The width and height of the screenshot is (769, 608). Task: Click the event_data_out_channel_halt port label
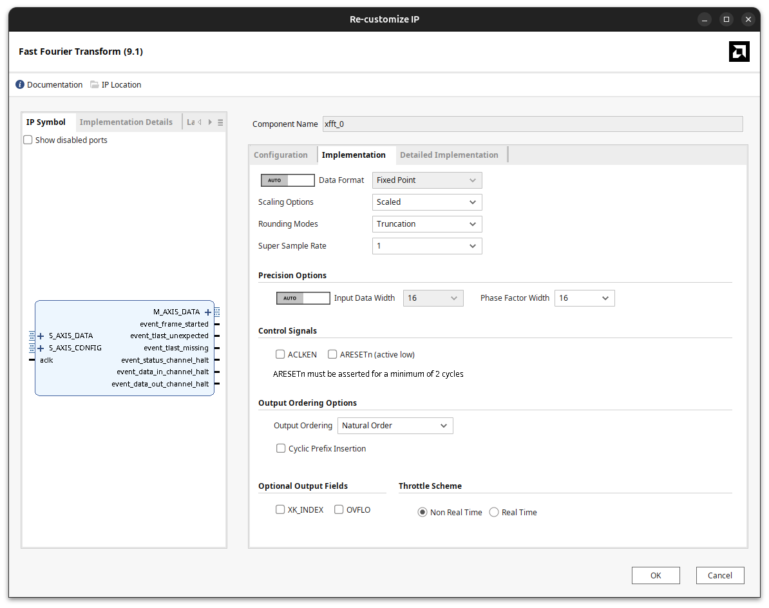[160, 384]
